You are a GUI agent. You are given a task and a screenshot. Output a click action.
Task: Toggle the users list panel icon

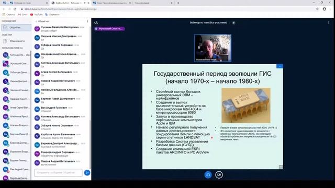96,22
